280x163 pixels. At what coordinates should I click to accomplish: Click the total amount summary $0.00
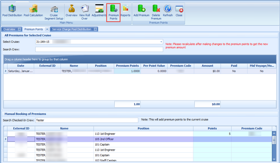pos(207,104)
